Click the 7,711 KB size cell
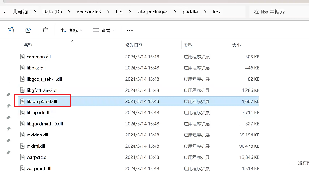The width and height of the screenshot is (309, 193). [250, 113]
